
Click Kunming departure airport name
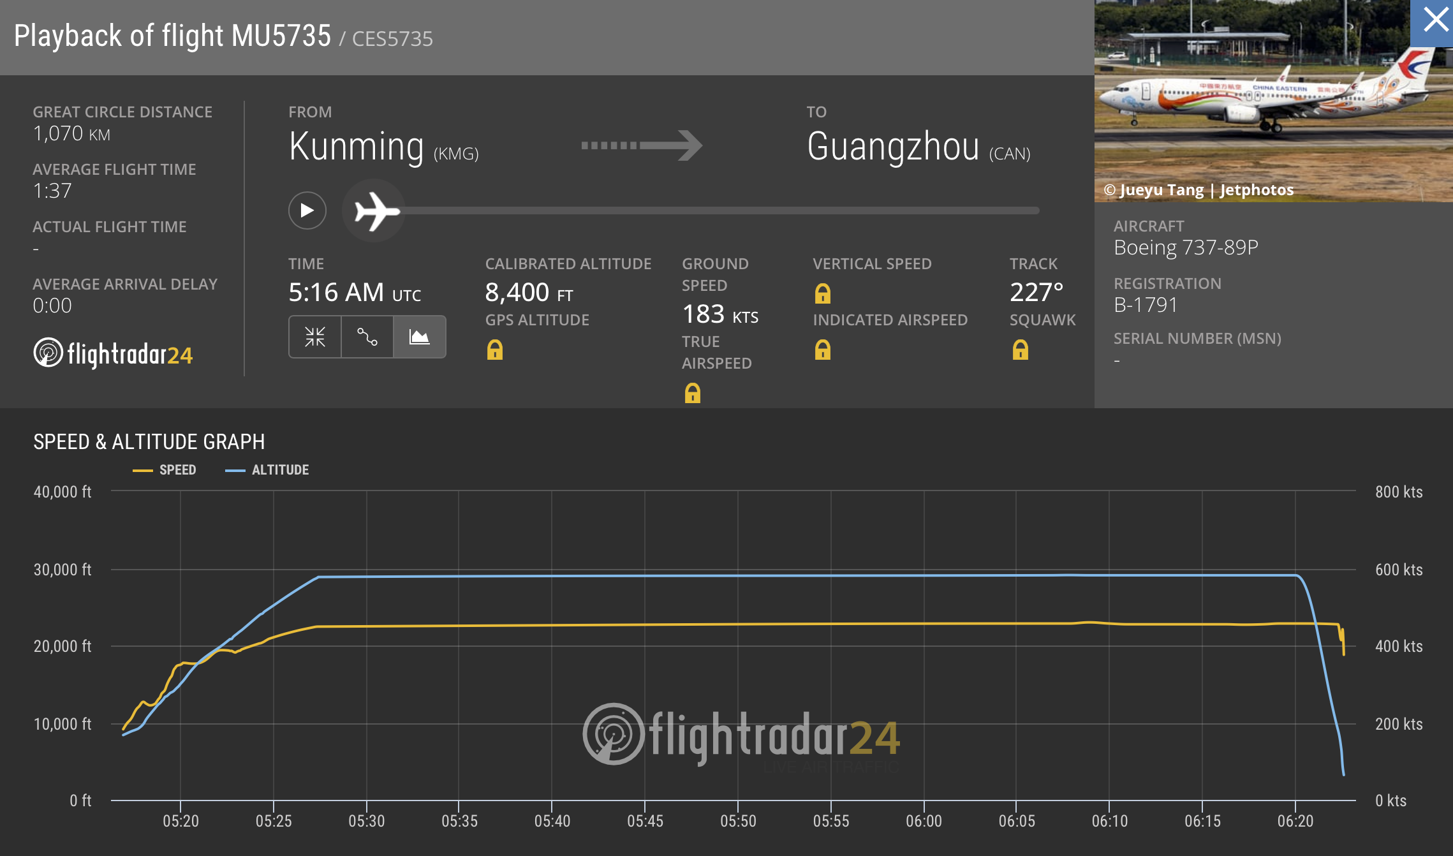356,147
